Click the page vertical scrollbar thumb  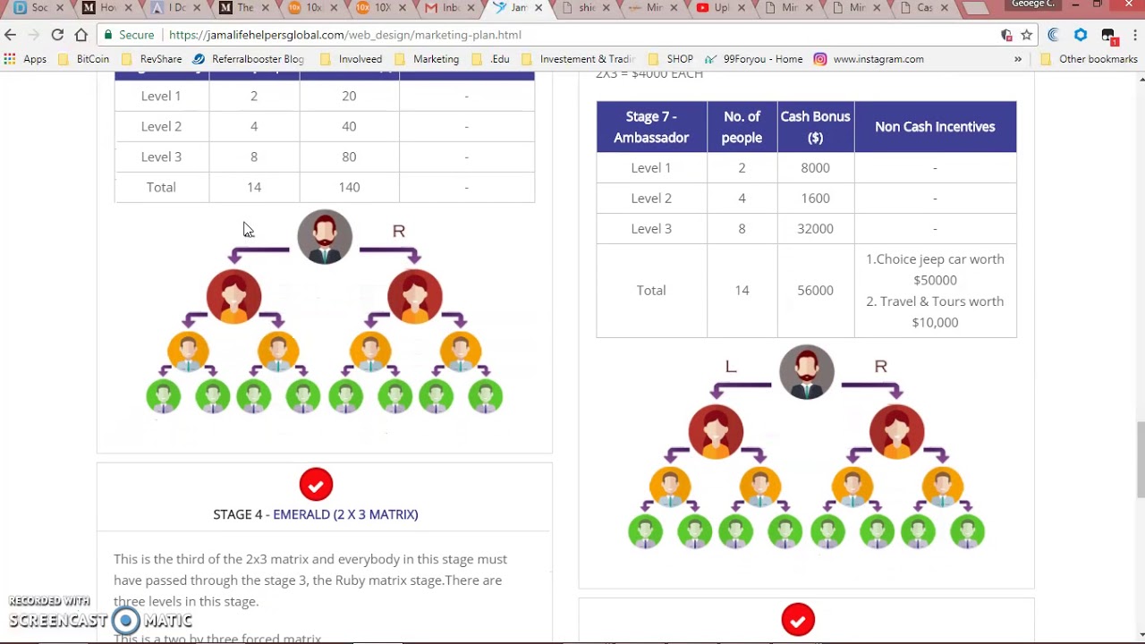1140,458
